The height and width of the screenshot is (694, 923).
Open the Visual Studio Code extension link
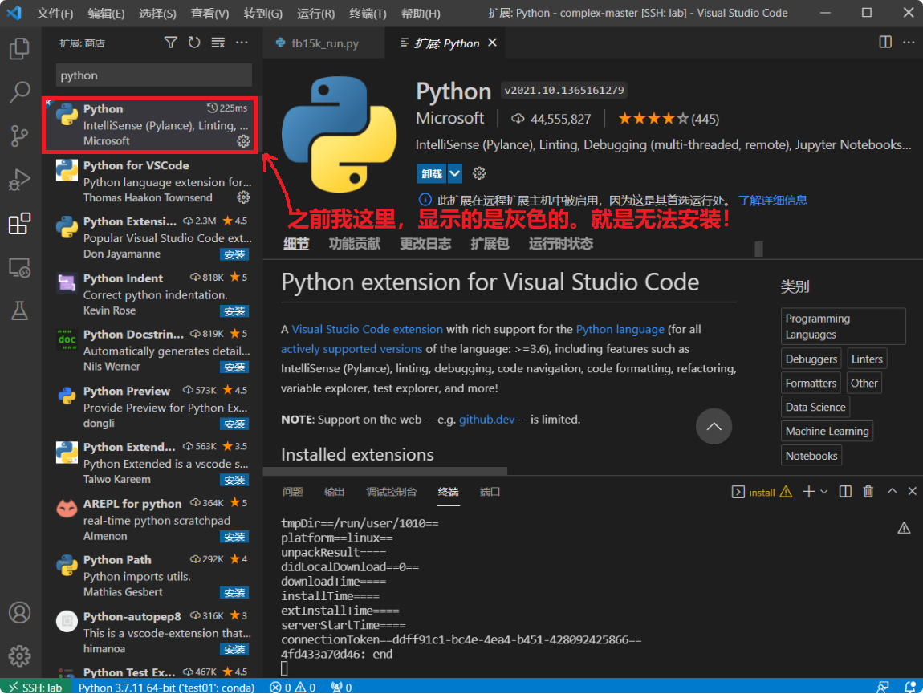(x=368, y=330)
